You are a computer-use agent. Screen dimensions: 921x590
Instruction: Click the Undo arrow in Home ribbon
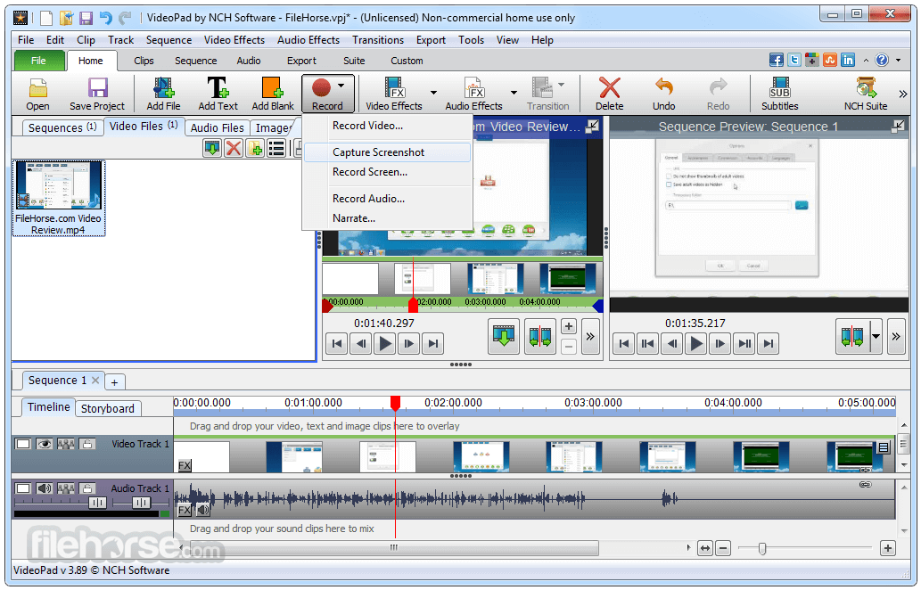[x=663, y=88]
